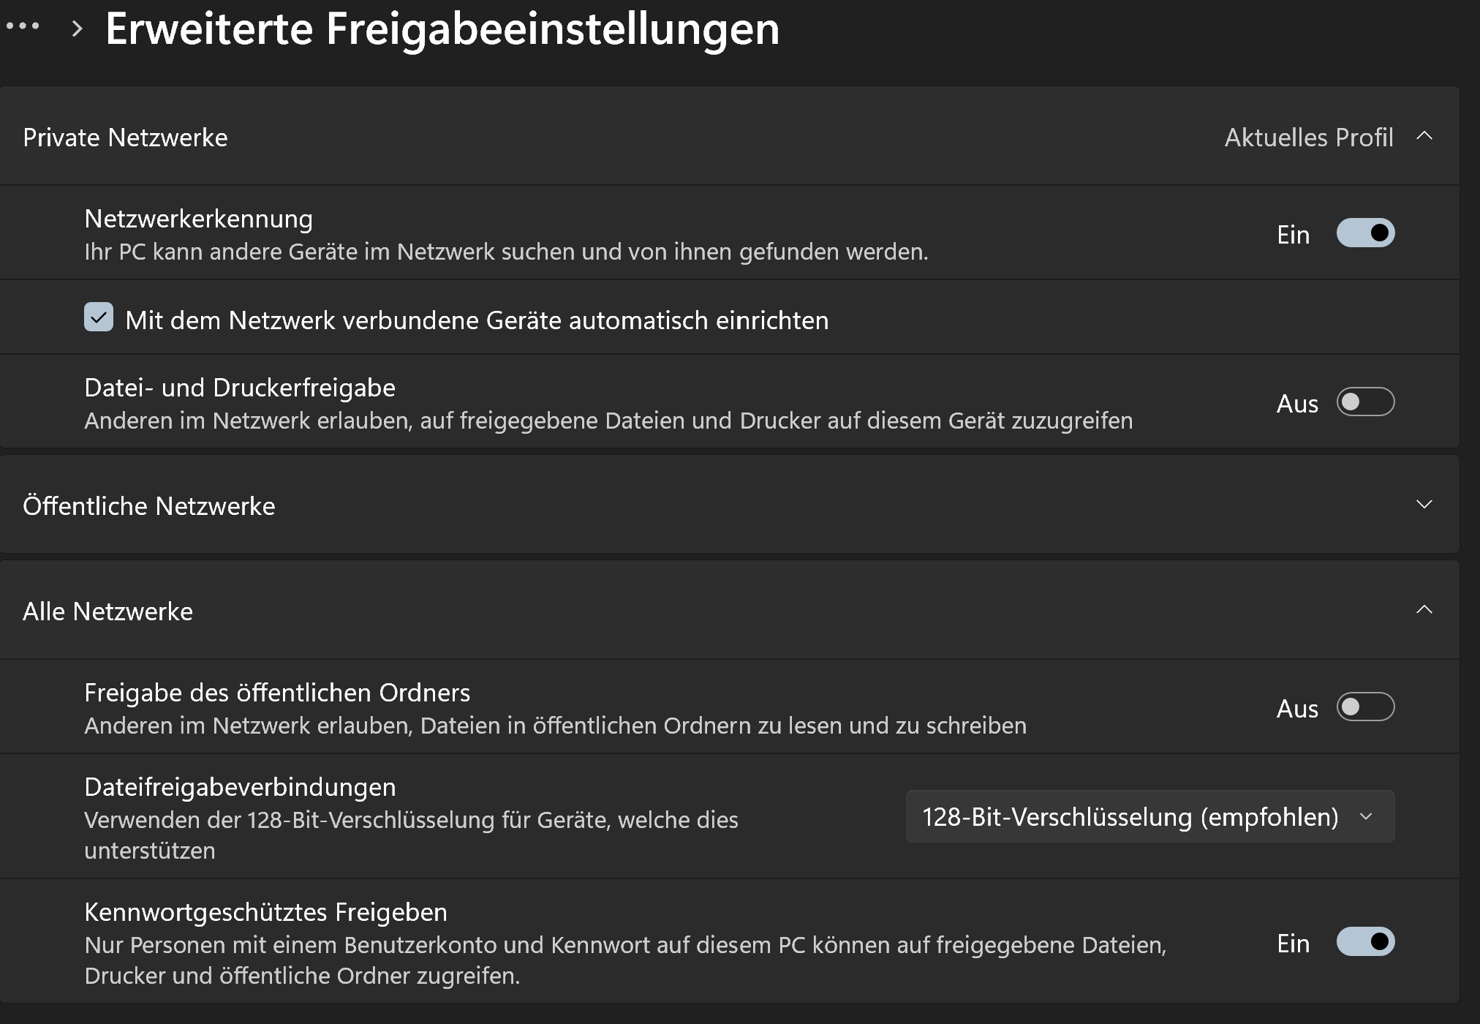Image resolution: width=1480 pixels, height=1024 pixels.
Task: Click the page title Erweiterte Freigabeeinstellungen
Action: pyautogui.click(x=442, y=29)
